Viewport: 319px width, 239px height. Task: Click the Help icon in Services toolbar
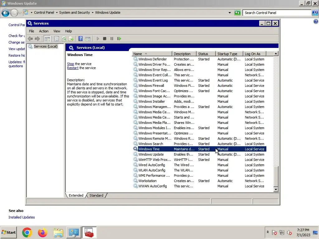point(81,39)
